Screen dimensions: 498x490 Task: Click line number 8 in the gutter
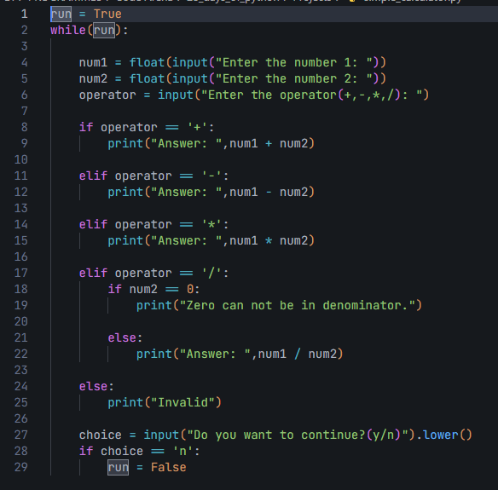24,127
